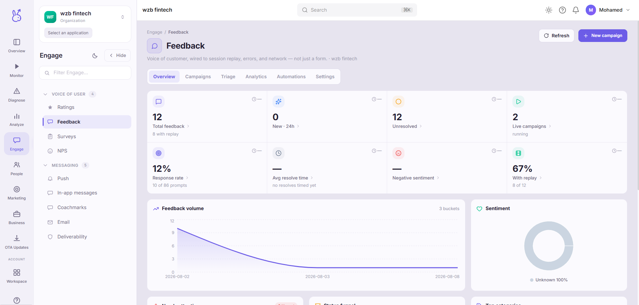Click the Hide panel button
The width and height of the screenshot is (639, 305).
pos(118,56)
